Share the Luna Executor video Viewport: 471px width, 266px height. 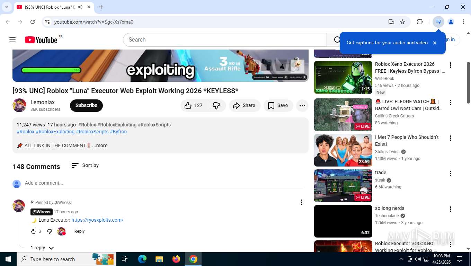(x=245, y=105)
